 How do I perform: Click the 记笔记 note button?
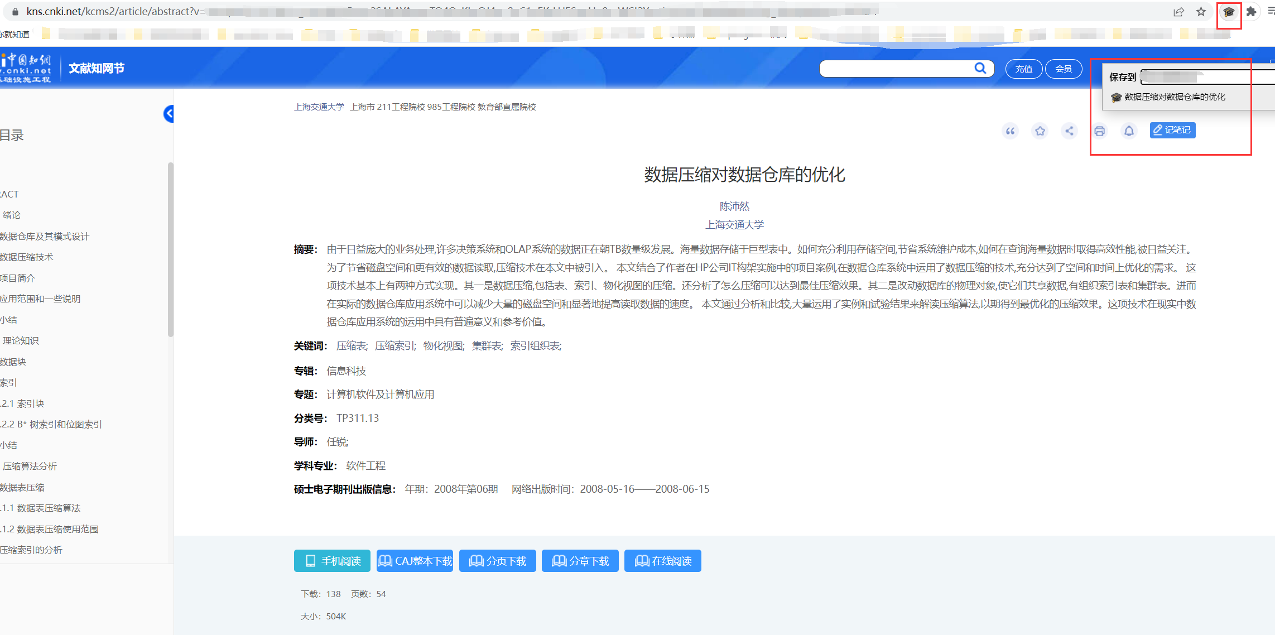click(1172, 130)
